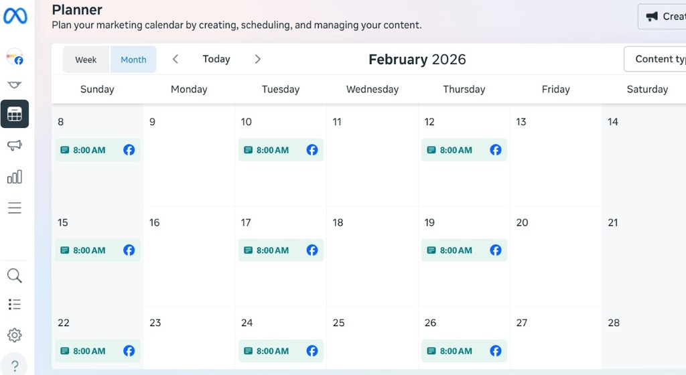Switch to Week view
The image size is (686, 375).
(86, 60)
